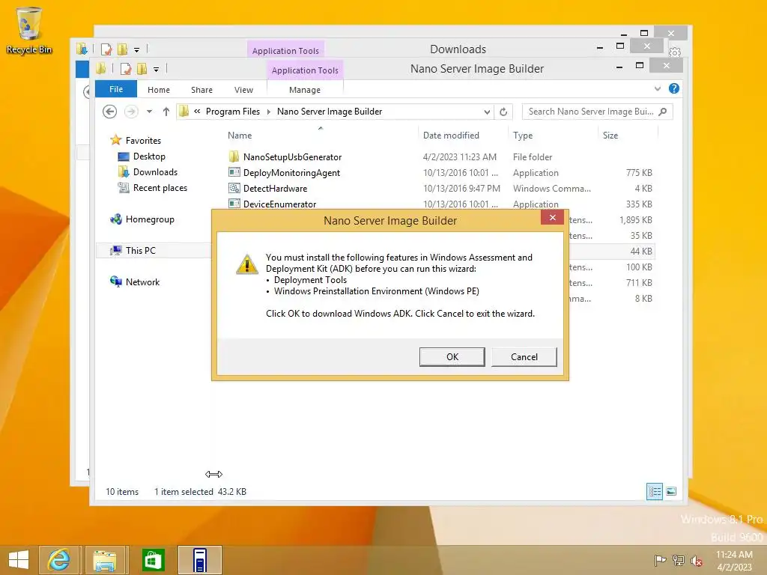This screenshot has height=575, width=767.
Task: Switch to Details view layout icon
Action: (x=655, y=491)
